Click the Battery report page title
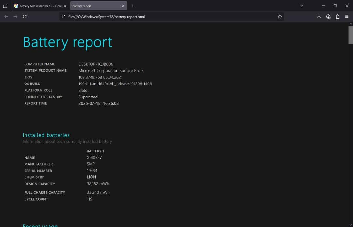353x227 pixels. [x=68, y=42]
